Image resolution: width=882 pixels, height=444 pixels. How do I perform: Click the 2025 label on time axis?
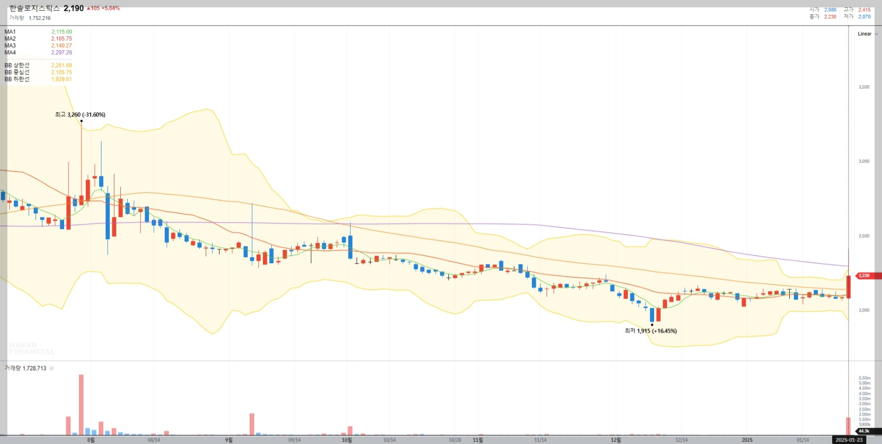pos(747,440)
